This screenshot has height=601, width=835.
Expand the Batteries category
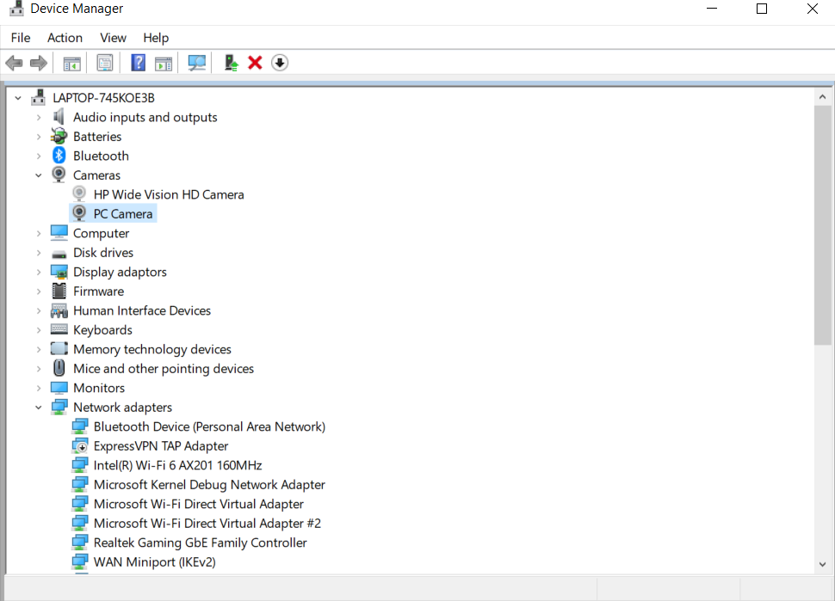(x=39, y=137)
